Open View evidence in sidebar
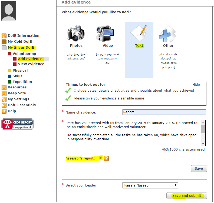 click(x=31, y=64)
